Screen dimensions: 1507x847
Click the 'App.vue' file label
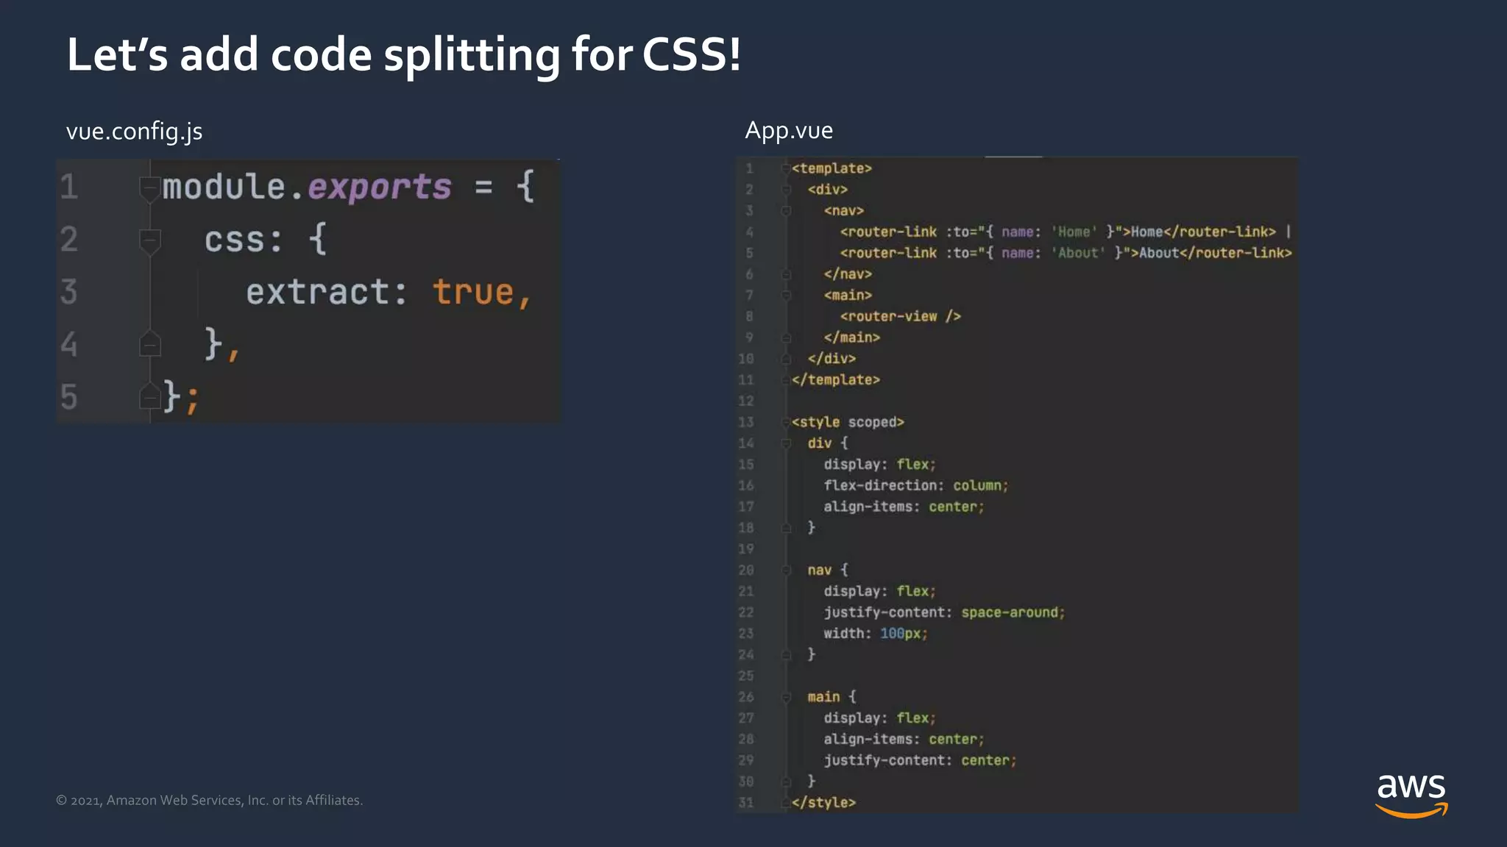(789, 130)
